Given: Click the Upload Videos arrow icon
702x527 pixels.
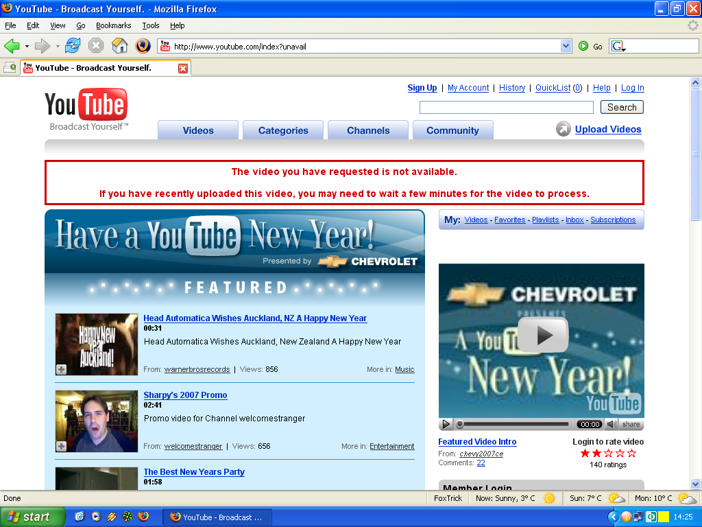Looking at the screenshot, I should coord(564,129).
